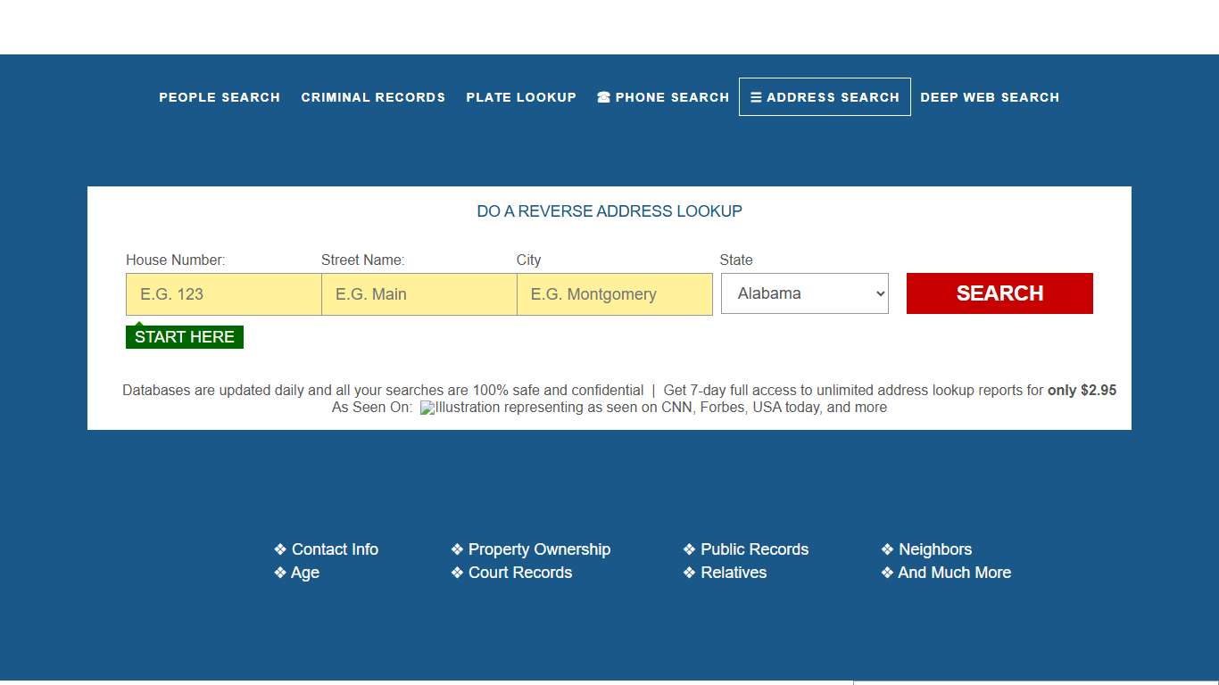Click the START HERE label
The width and height of the screenshot is (1219, 685).
click(184, 337)
